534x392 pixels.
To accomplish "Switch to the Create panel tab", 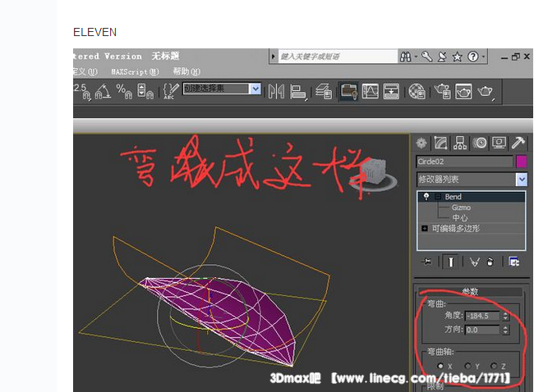I will point(421,143).
